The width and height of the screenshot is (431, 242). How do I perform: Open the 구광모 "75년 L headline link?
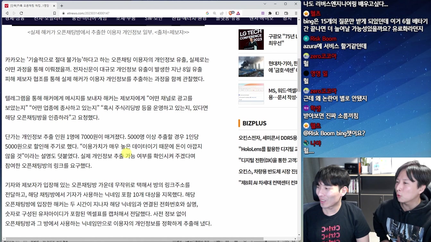click(x=283, y=40)
